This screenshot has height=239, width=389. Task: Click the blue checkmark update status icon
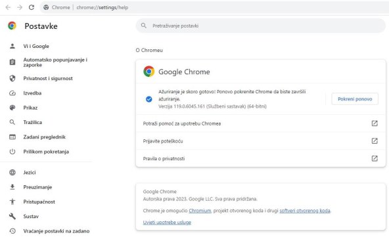point(149,99)
